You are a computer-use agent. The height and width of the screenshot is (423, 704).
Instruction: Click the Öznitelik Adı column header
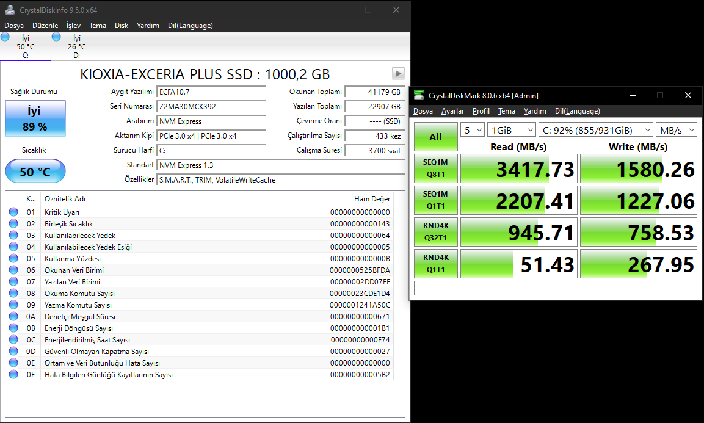point(174,199)
